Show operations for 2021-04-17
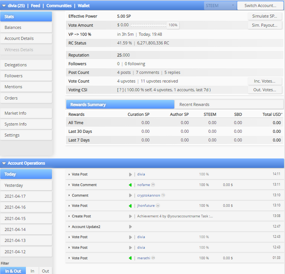The height and width of the screenshot is (274, 285). pyautogui.click(x=26, y=196)
